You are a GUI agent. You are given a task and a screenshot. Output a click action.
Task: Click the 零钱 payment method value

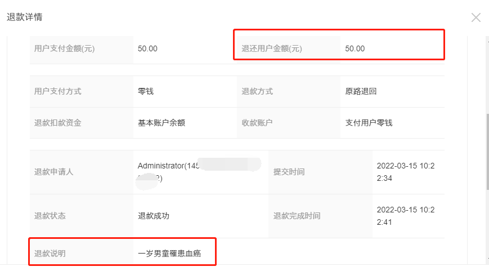click(x=146, y=91)
